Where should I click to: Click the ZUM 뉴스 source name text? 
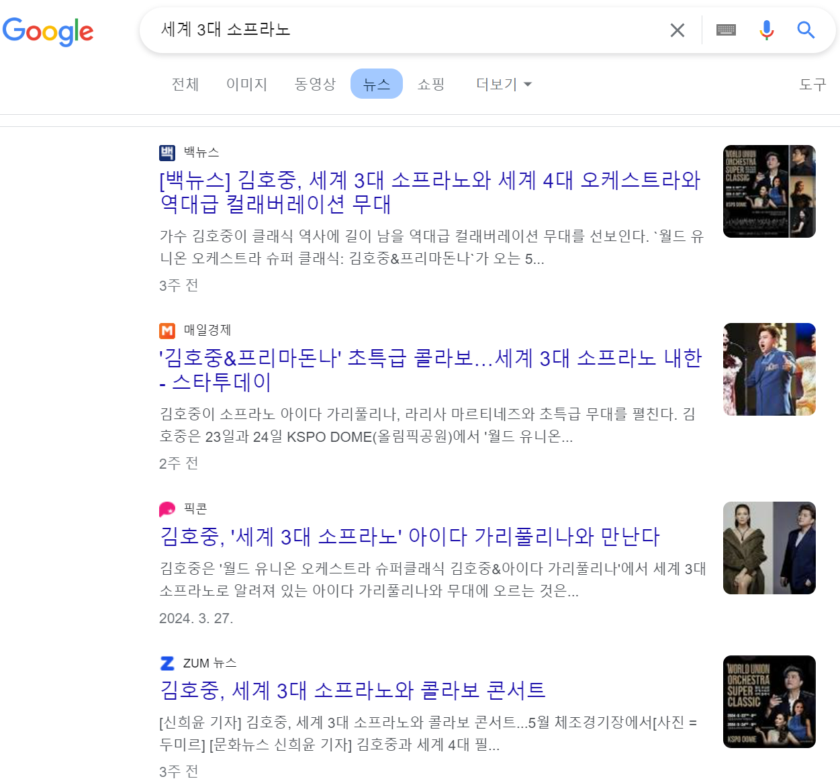pyautogui.click(x=209, y=663)
